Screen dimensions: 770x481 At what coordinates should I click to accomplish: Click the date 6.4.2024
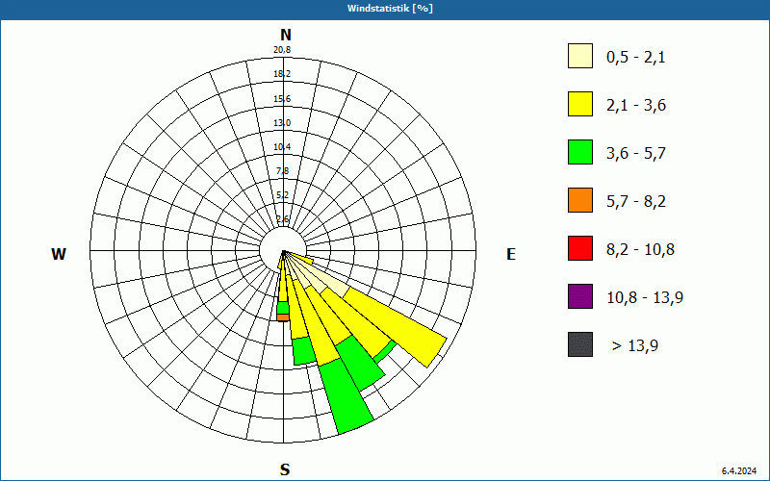click(739, 471)
